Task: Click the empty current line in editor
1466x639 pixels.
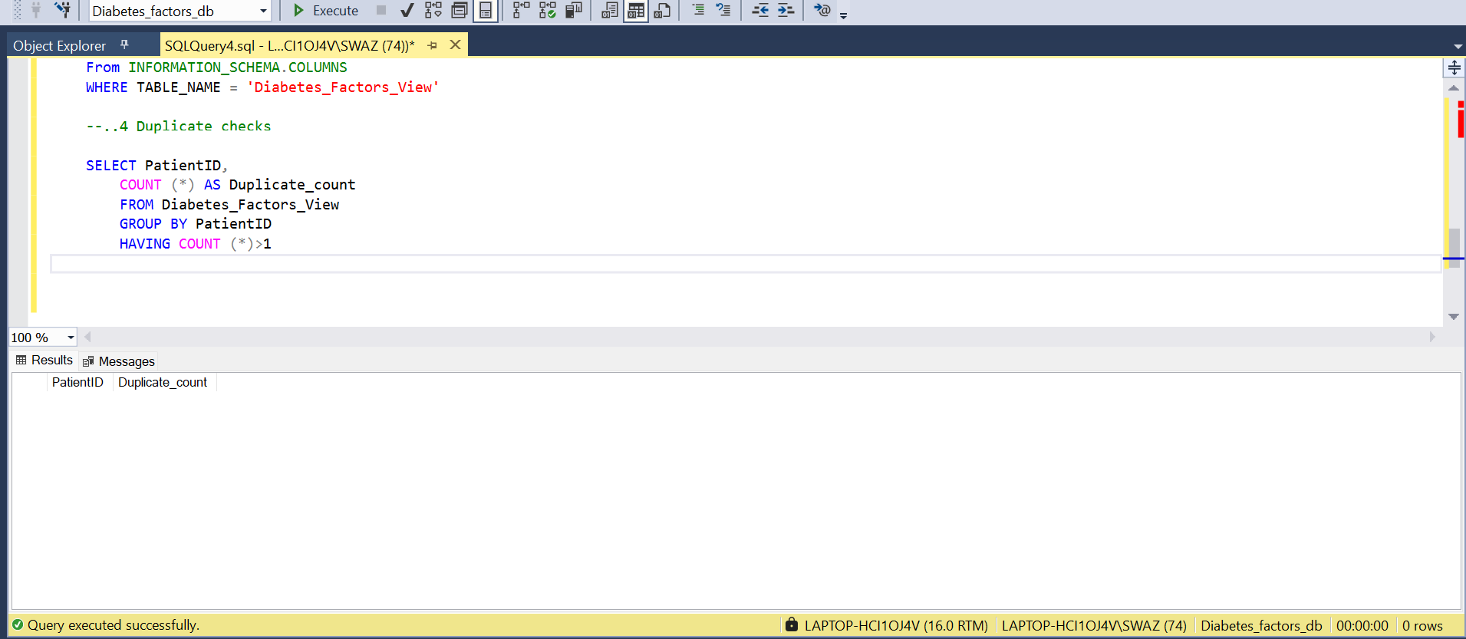Action: (x=746, y=264)
